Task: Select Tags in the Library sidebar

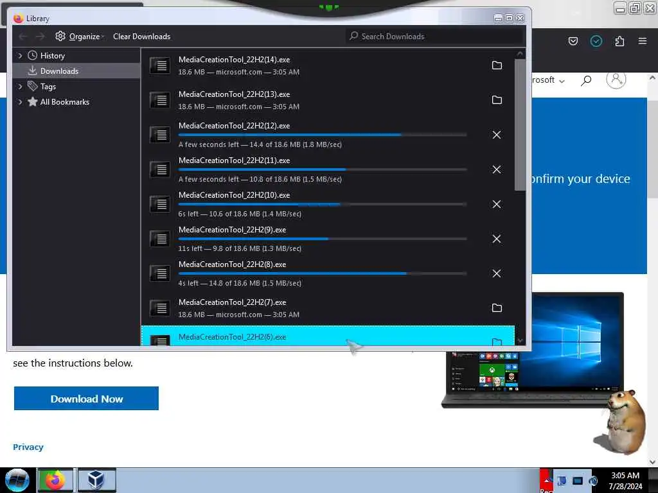Action: pos(48,87)
